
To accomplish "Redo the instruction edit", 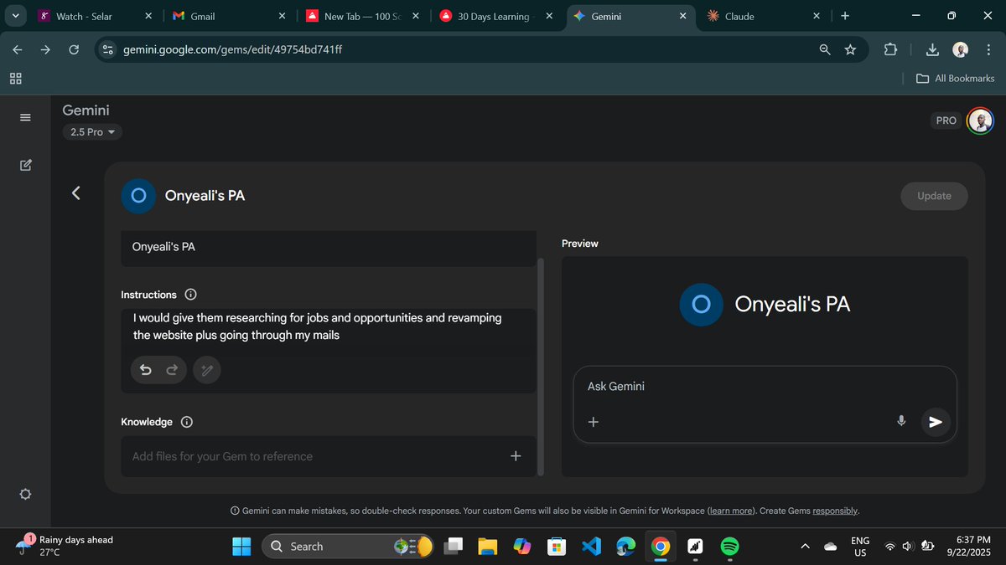I will click(x=173, y=370).
